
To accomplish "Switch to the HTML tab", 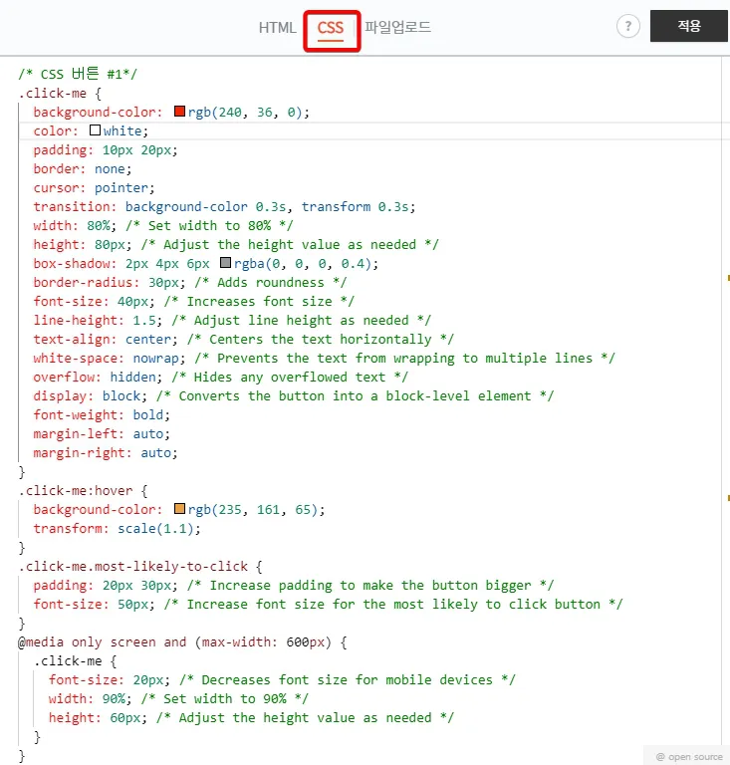I will point(277,27).
